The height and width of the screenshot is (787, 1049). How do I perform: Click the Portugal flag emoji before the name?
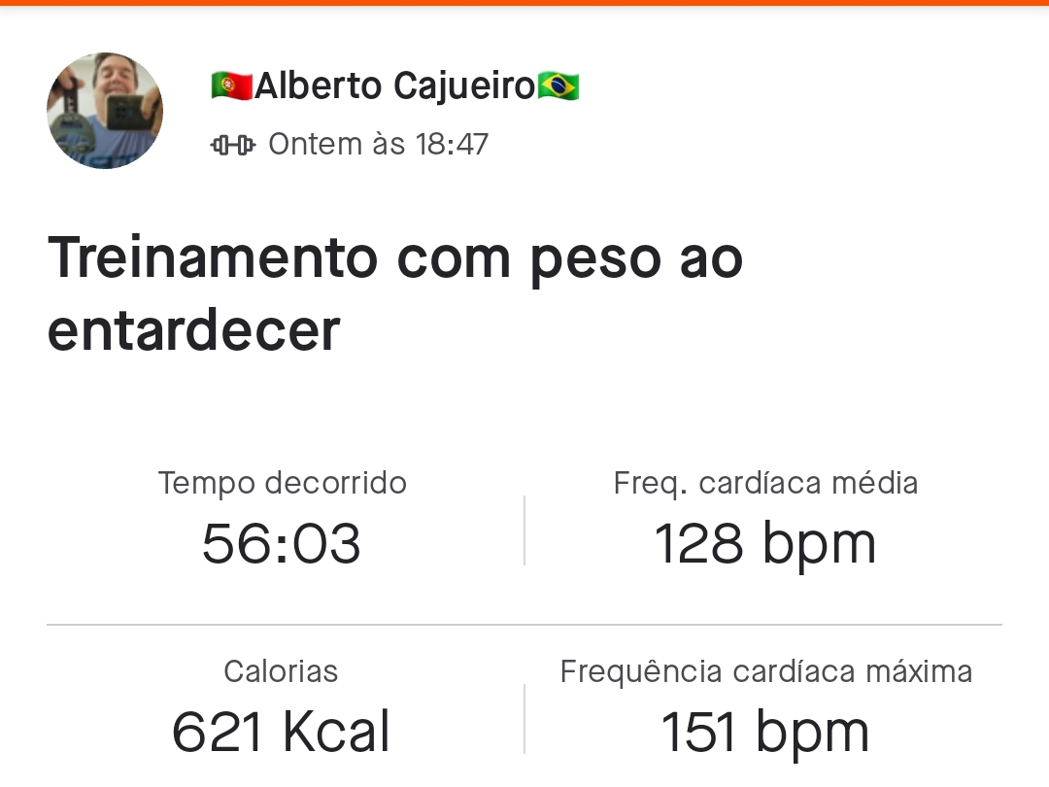[x=231, y=86]
